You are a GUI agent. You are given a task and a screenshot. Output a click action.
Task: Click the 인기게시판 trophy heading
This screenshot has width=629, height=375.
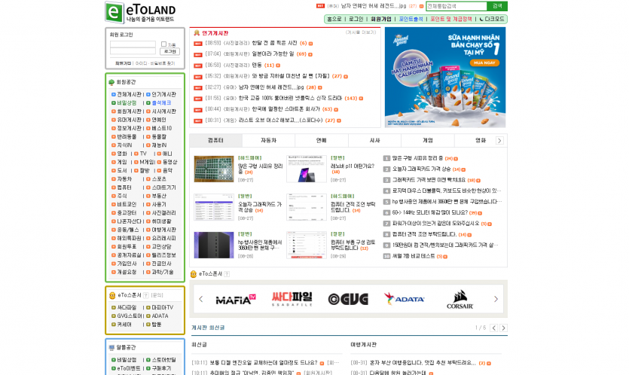pyautogui.click(x=211, y=33)
